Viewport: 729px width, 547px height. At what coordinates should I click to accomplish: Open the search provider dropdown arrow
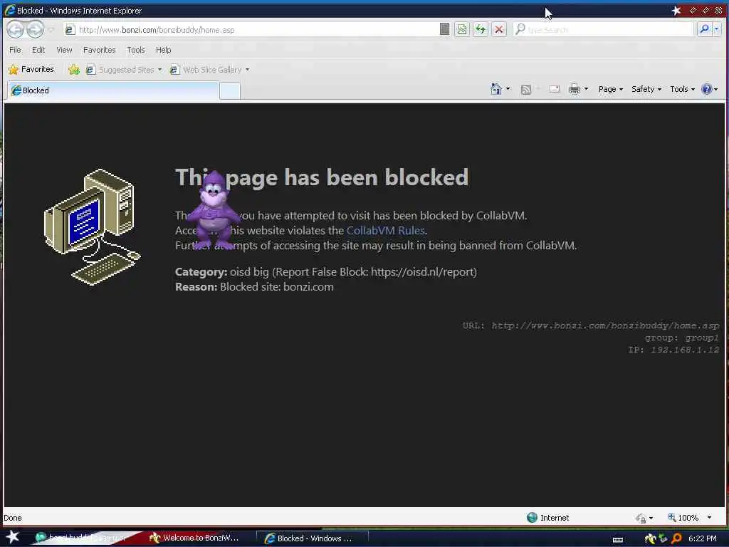pyautogui.click(x=716, y=30)
